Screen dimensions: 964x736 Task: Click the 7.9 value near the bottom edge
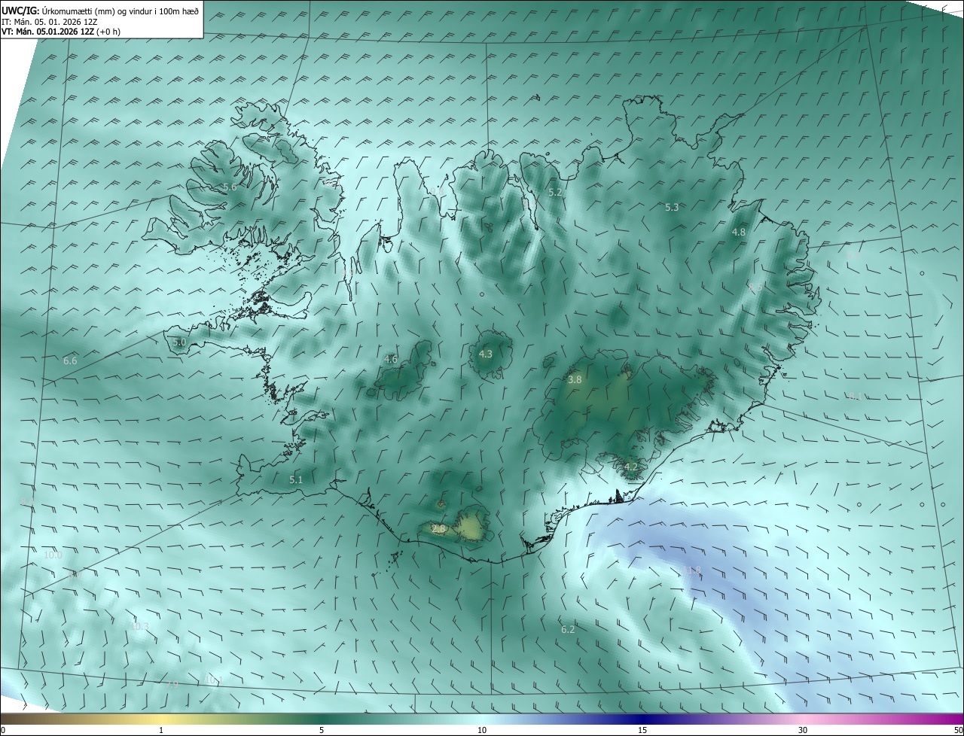coord(172,685)
